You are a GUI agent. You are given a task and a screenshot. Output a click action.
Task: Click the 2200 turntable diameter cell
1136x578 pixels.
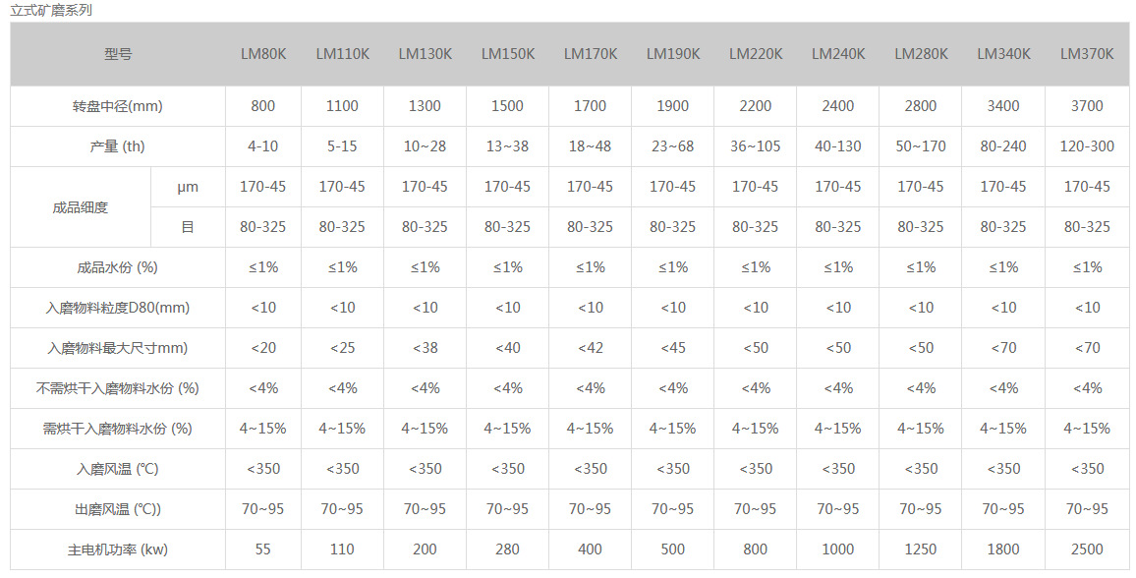[x=756, y=106]
